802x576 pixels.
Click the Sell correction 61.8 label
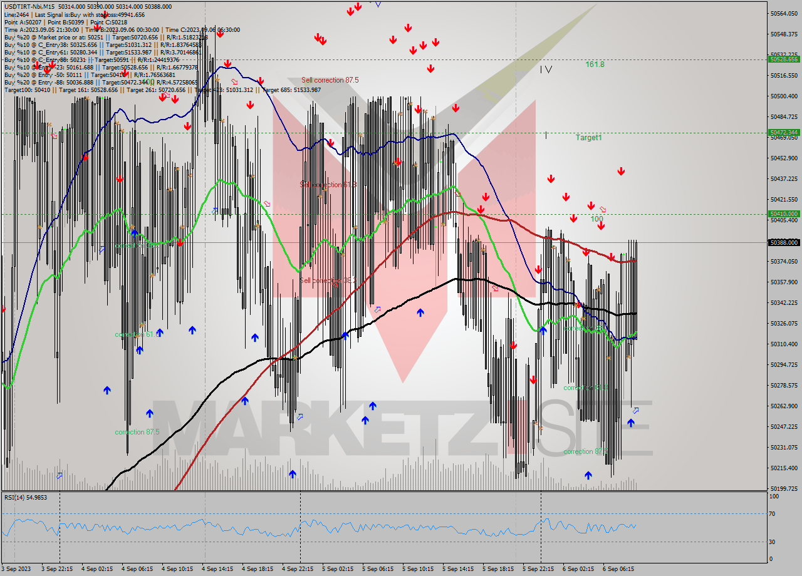tap(328, 185)
